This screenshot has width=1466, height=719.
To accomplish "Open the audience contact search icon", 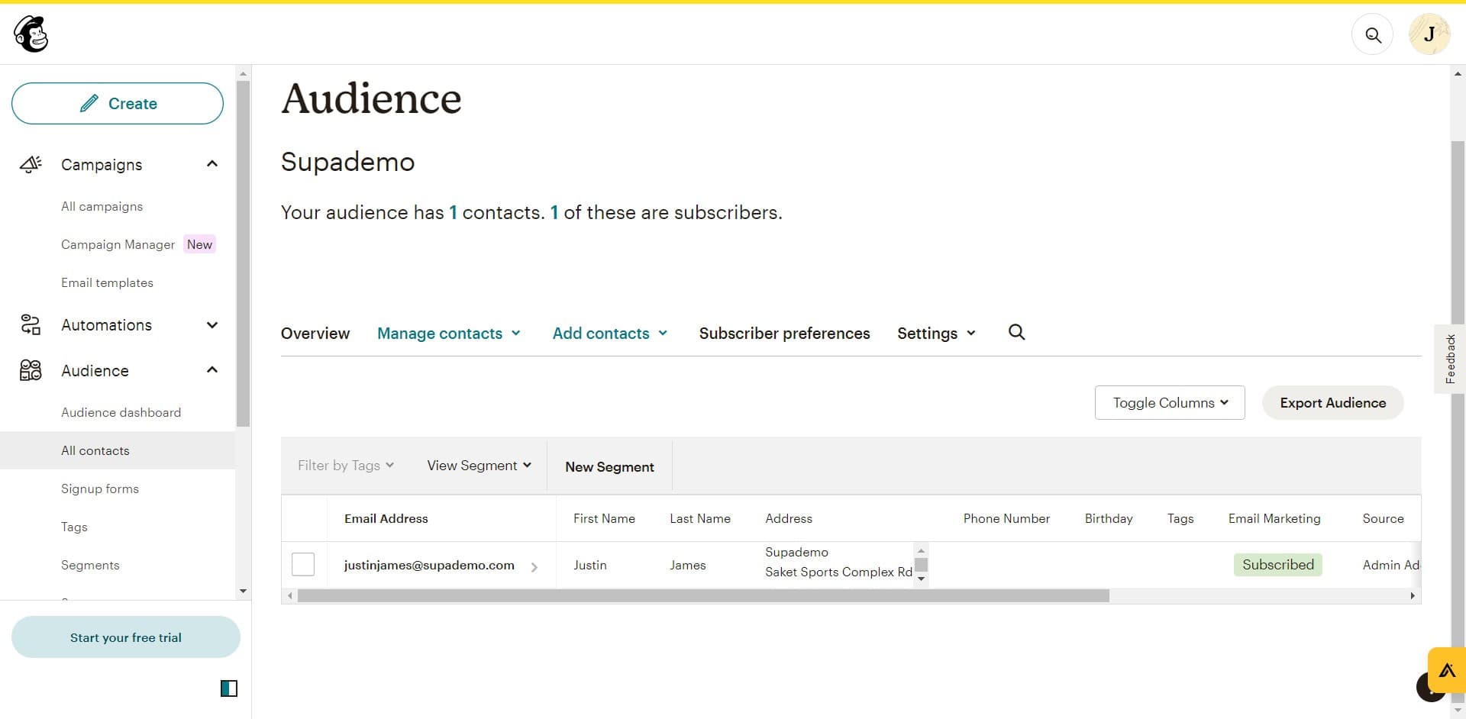I will [x=1016, y=333].
